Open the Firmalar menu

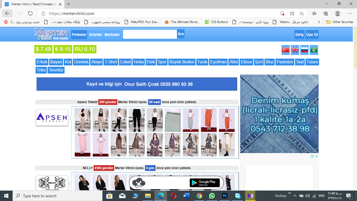[x=79, y=35]
